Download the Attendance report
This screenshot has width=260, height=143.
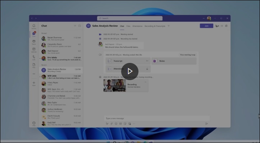click(147, 69)
